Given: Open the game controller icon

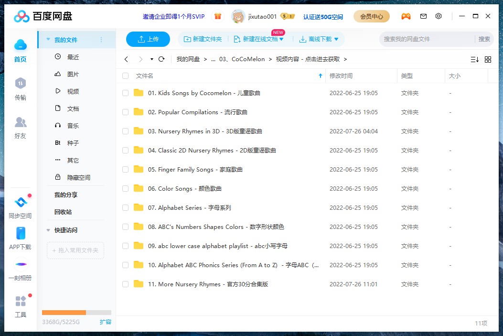Looking at the screenshot, I should pyautogui.click(x=406, y=16).
